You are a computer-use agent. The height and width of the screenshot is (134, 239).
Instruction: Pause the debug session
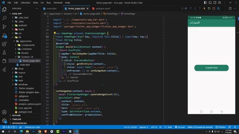pyautogui.click(x=186, y=9)
